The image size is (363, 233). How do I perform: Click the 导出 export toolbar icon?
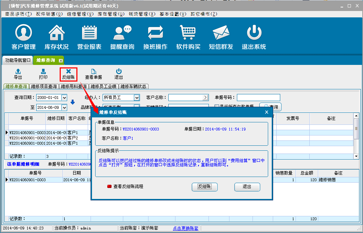[x=18, y=74]
